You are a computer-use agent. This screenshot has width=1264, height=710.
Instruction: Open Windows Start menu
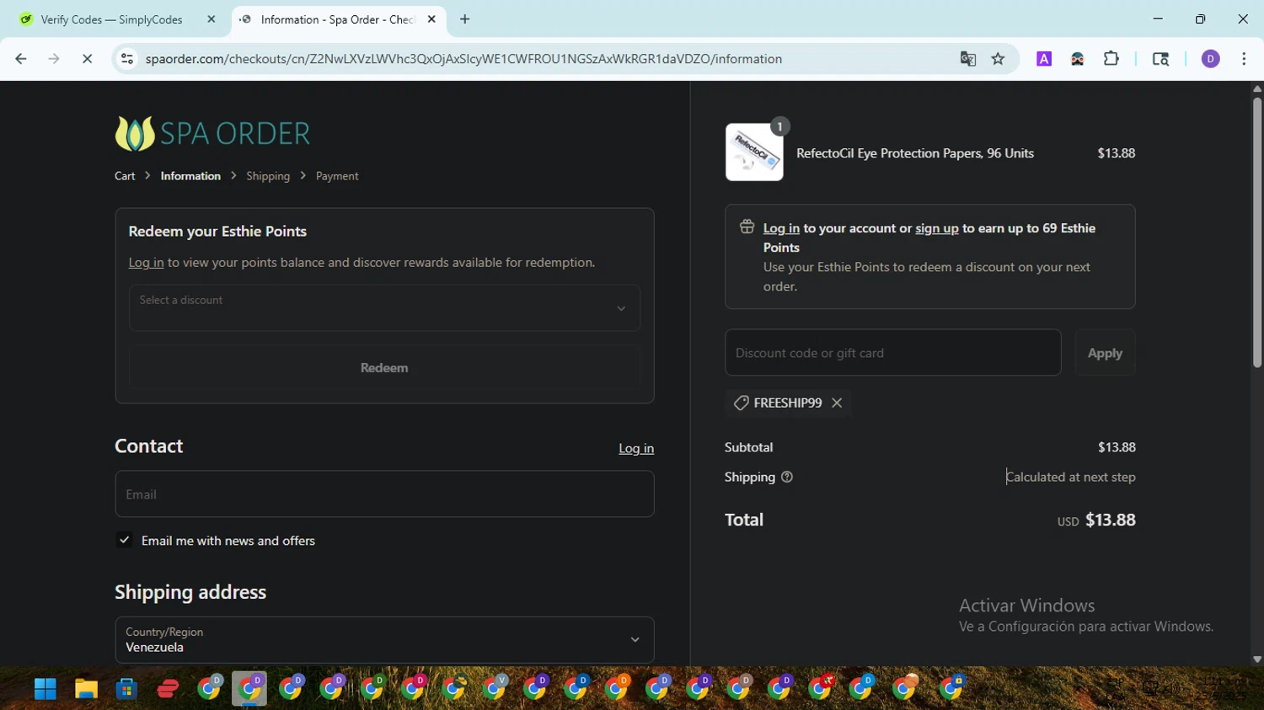pyautogui.click(x=46, y=688)
